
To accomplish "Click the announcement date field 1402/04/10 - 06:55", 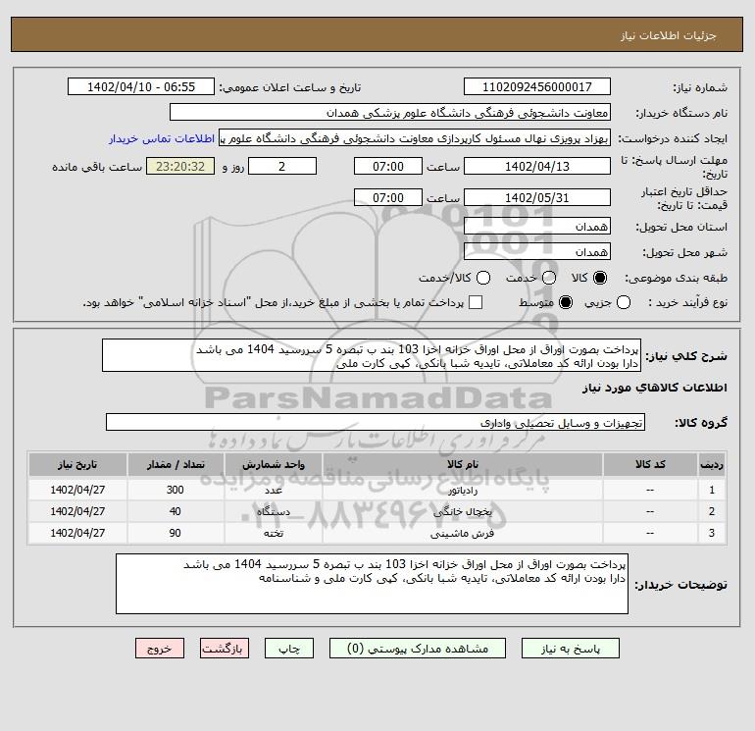I will point(141,87).
